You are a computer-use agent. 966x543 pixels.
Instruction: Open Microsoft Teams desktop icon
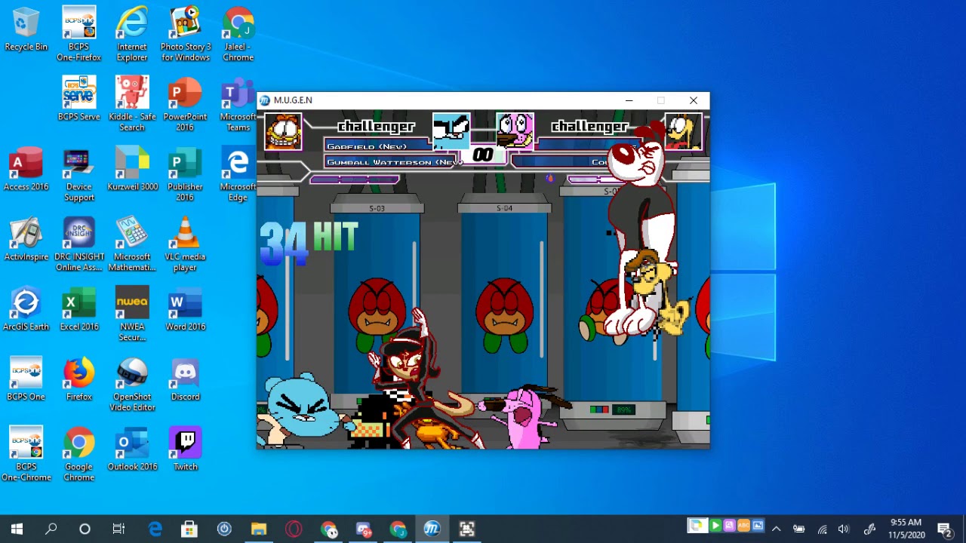[x=238, y=104]
